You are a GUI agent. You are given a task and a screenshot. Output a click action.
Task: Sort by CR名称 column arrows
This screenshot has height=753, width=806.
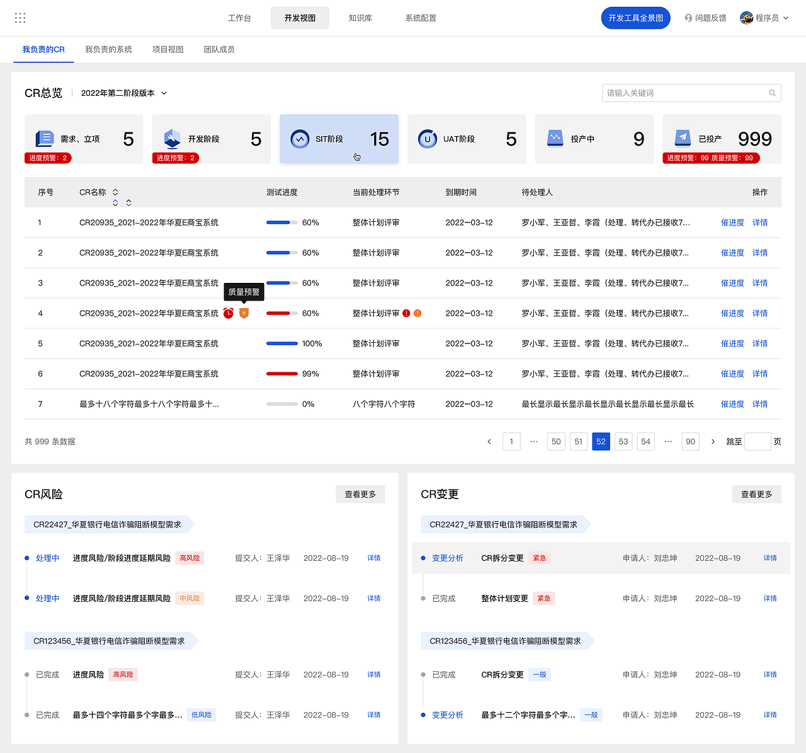(115, 192)
